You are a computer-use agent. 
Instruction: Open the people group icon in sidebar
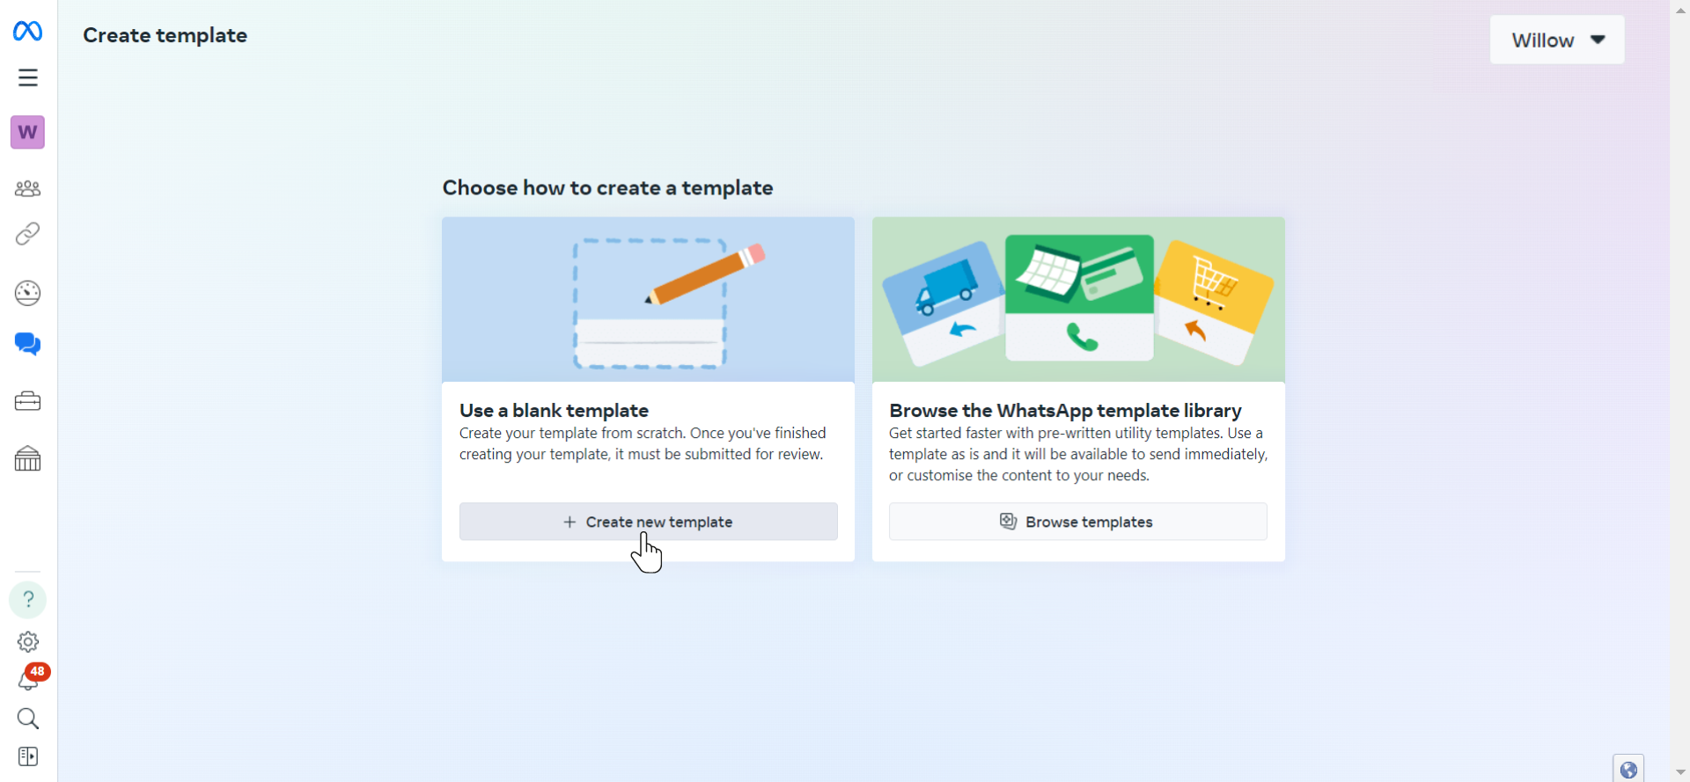28,188
